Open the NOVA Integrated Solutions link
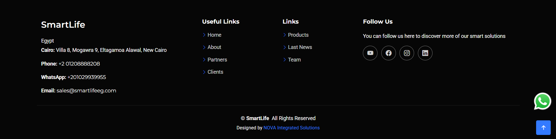This screenshot has height=139, width=556. [x=291, y=128]
